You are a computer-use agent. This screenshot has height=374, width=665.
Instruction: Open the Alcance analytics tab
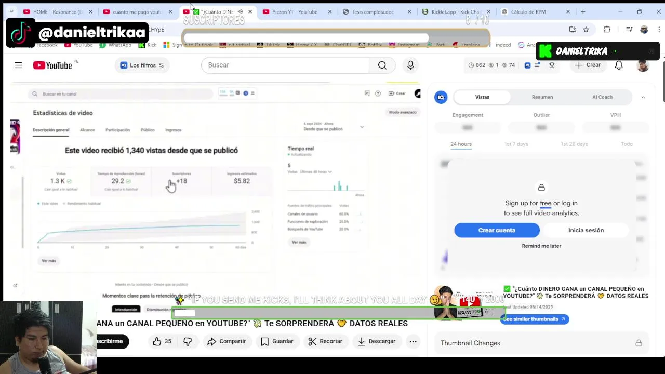(x=87, y=130)
